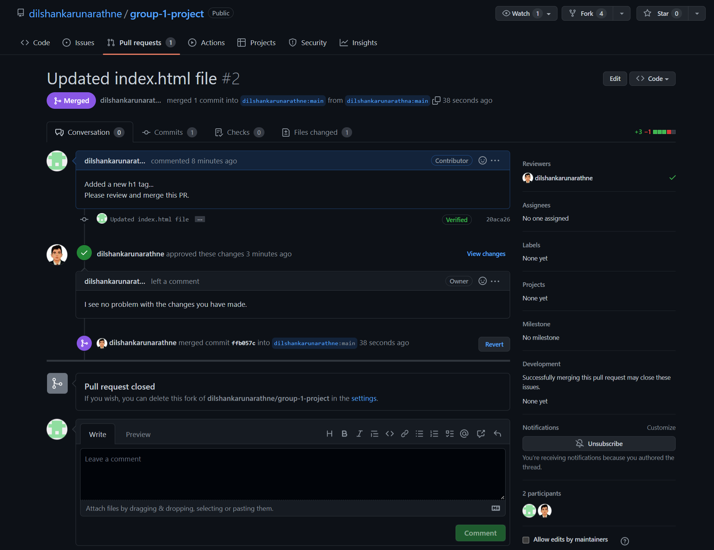Image resolution: width=714 pixels, height=550 pixels.
Task: Switch to the Checks tab
Action: coord(239,132)
